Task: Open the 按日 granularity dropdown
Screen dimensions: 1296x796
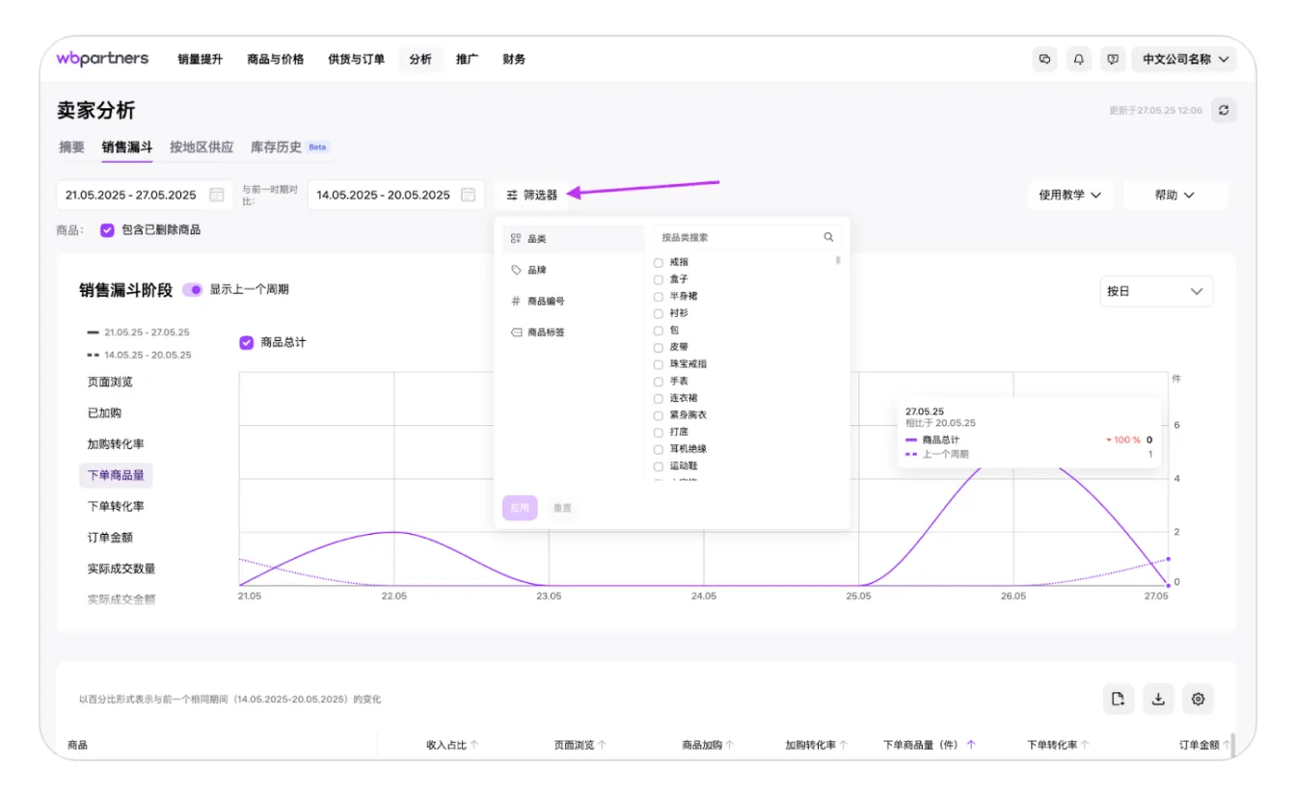Action: 1156,291
